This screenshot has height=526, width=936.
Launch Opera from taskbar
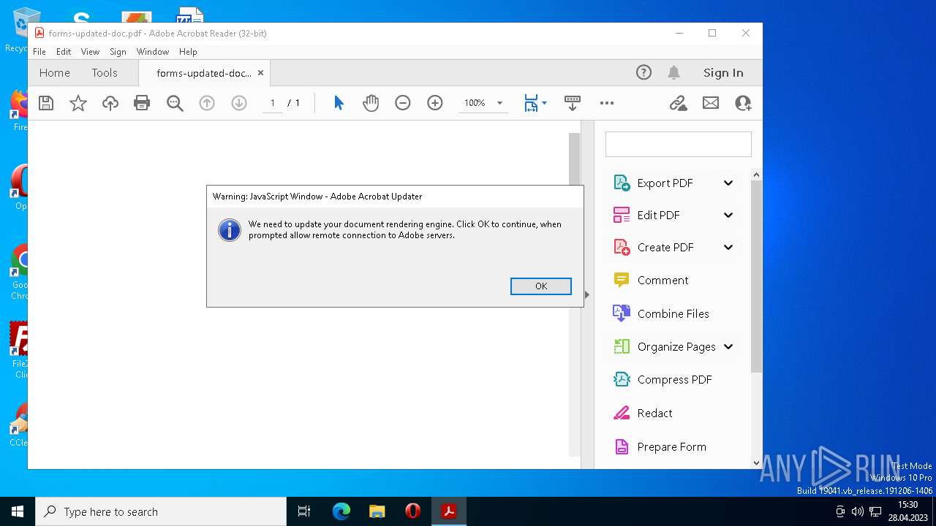[x=413, y=511]
